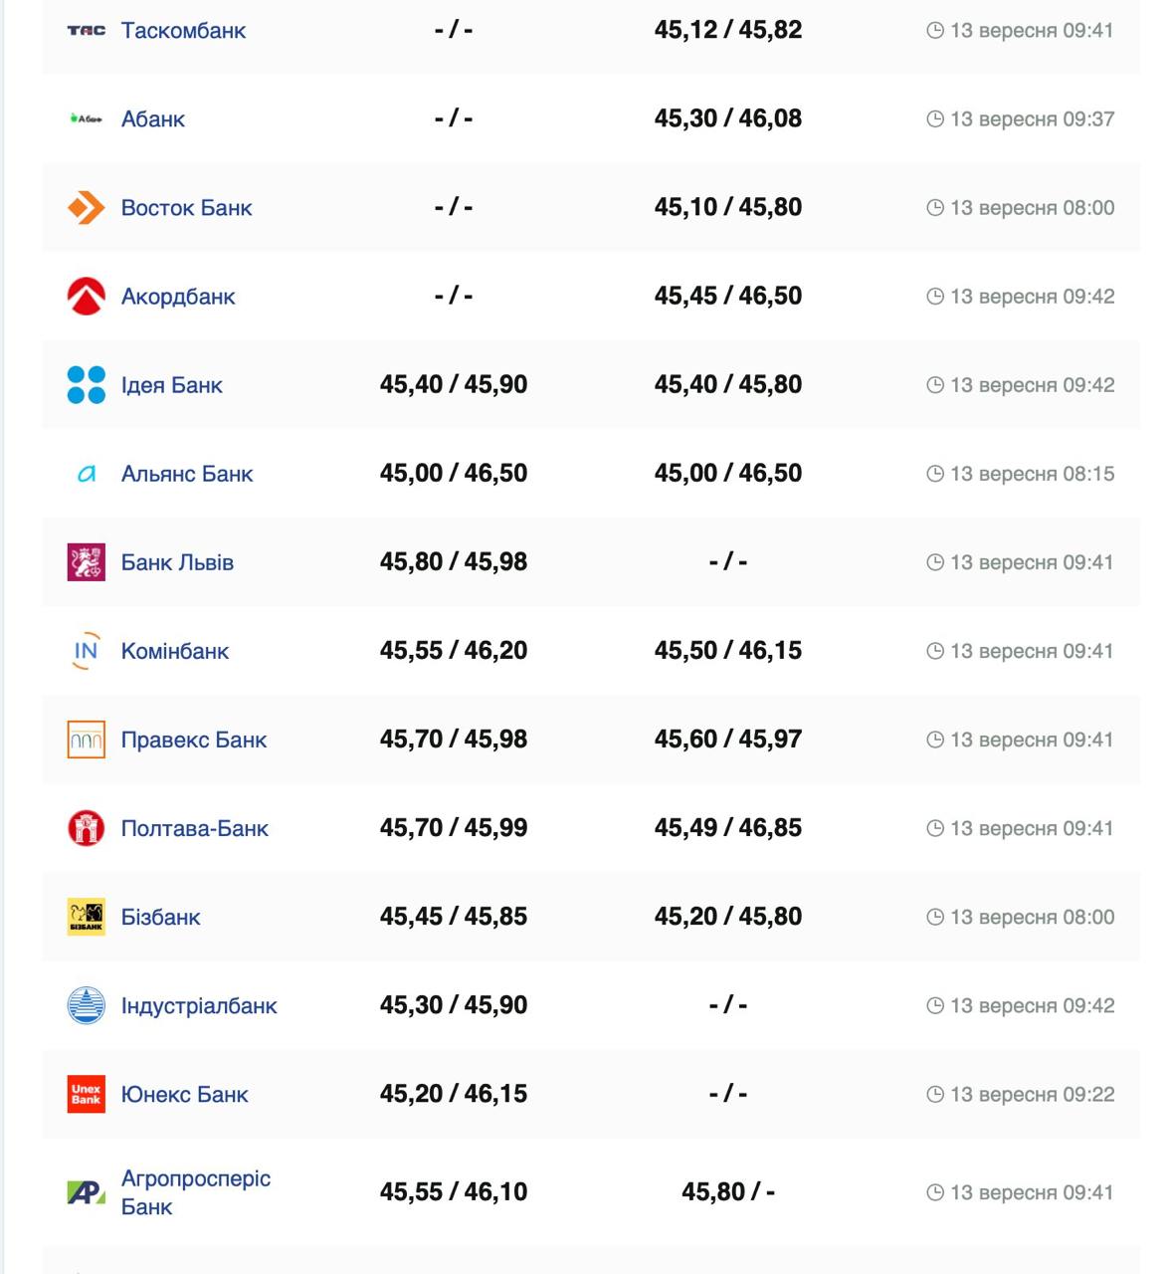Screen dimensions: 1169x1274
Task: Click the Таскомбанк logo icon
Action: pos(86,31)
